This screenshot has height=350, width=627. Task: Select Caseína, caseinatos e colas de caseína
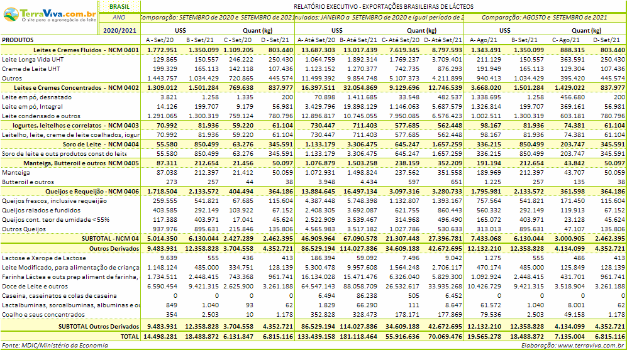[x=59, y=296]
